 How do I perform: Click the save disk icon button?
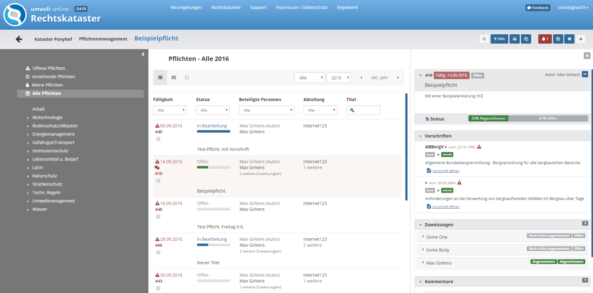click(x=558, y=39)
